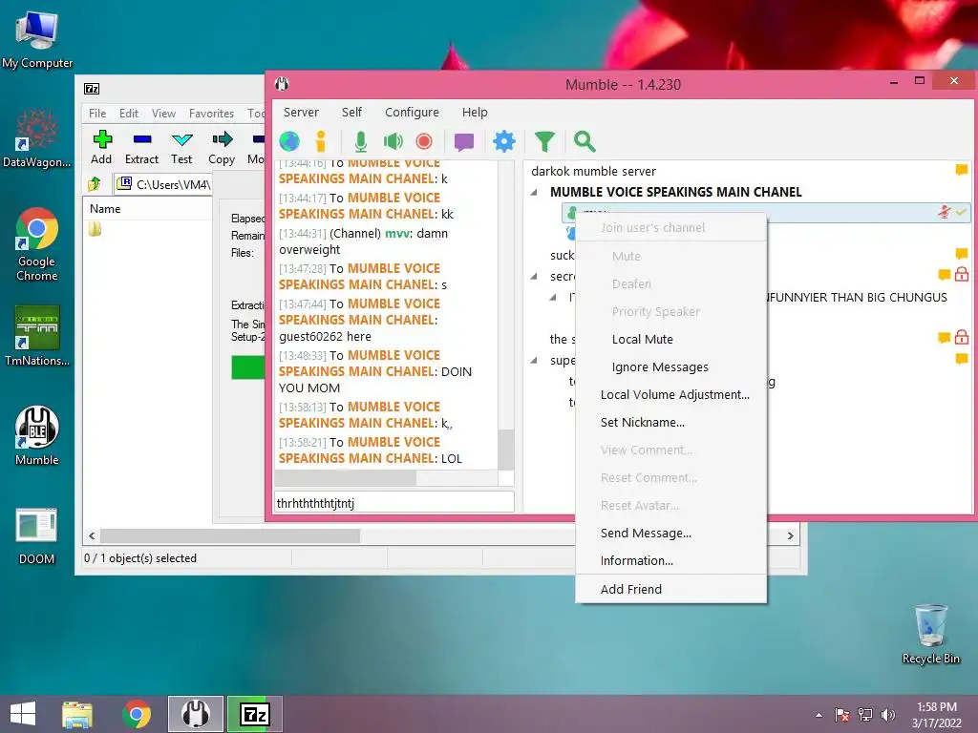Open the blue gear settings icon

pyautogui.click(x=504, y=141)
